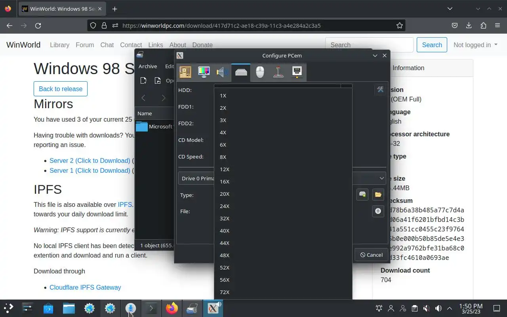Click the tracking protection shield icon
Image resolution: width=507 pixels, height=317 pixels.
(93, 25)
